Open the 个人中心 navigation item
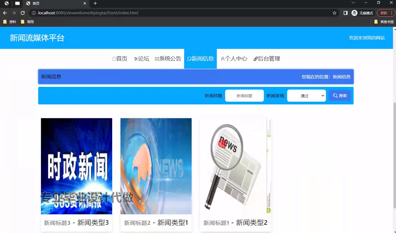 [x=234, y=59]
